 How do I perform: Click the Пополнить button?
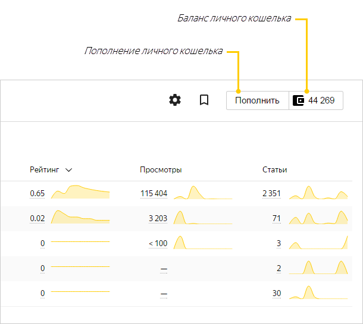pos(258,100)
